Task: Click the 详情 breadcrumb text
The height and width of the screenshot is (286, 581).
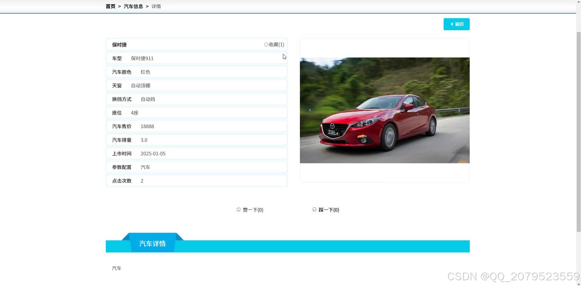Action: click(156, 6)
